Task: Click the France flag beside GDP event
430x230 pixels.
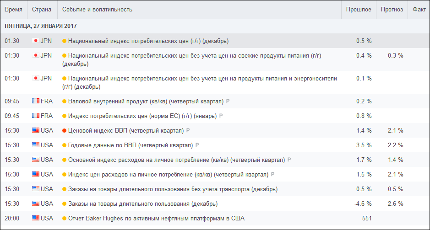Action: (x=35, y=102)
